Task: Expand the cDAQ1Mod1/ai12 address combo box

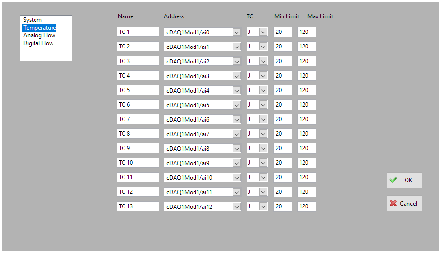Action: point(236,207)
